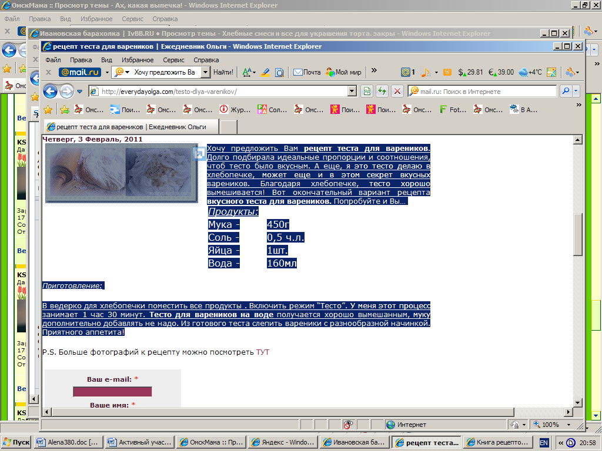This screenshot has width=602, height=451.
Task: Click Add to Favorites bar star icon
Action: click(65, 110)
